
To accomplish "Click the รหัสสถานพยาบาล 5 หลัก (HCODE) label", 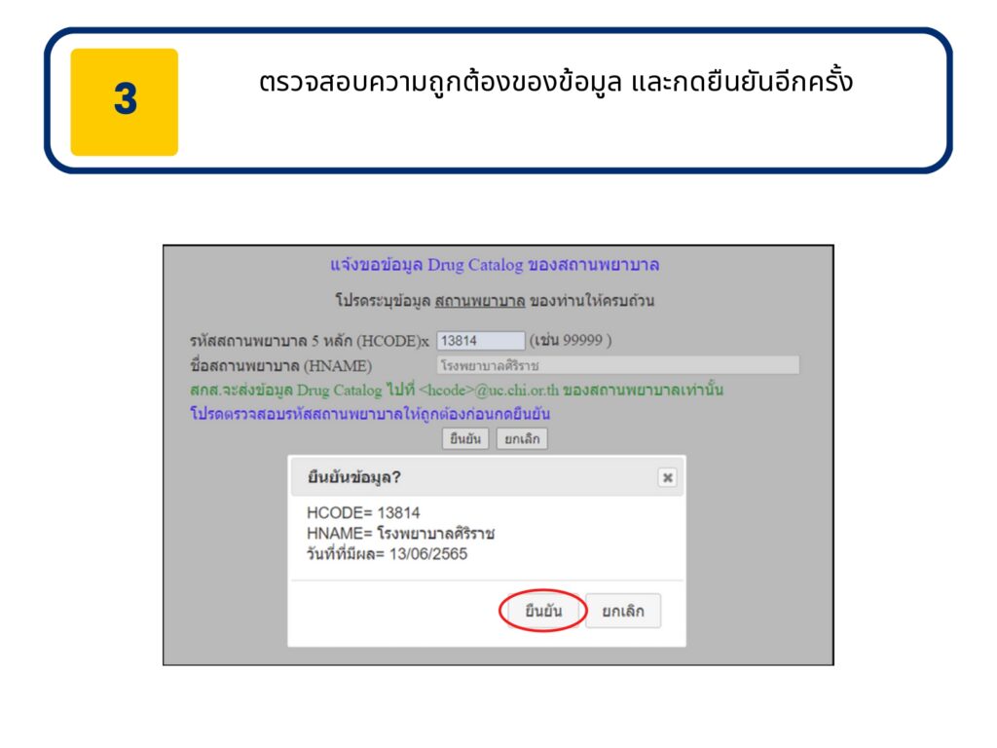I will click(x=308, y=342).
